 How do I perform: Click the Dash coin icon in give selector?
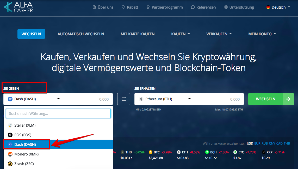(x=10, y=99)
